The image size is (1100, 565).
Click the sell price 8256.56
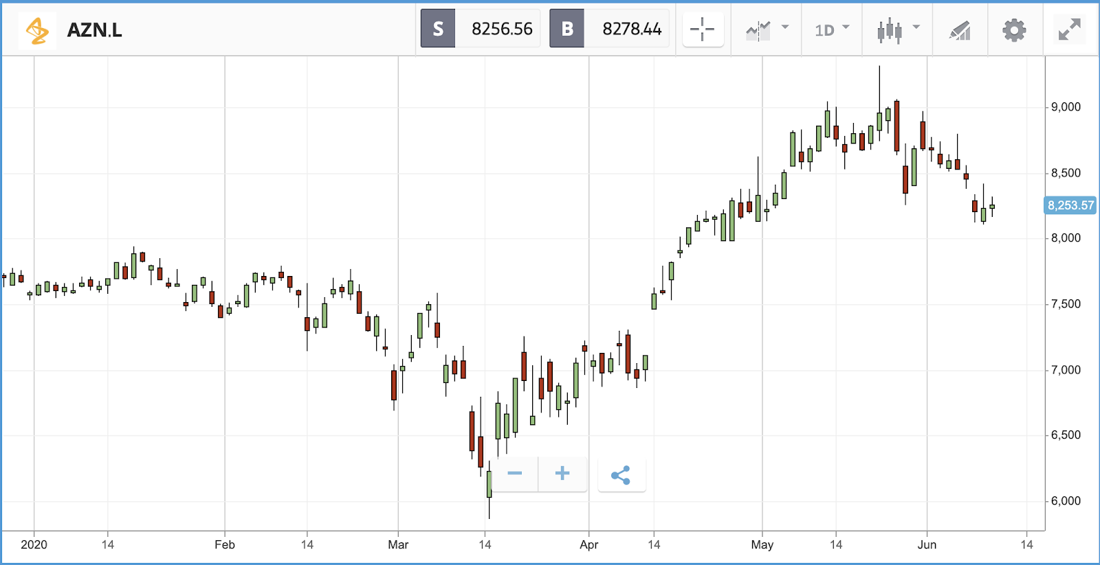coord(502,29)
